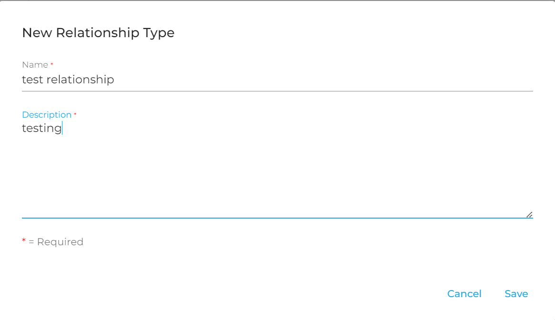Click the Description field label
Image resolution: width=555 pixels, height=320 pixels.
click(47, 115)
